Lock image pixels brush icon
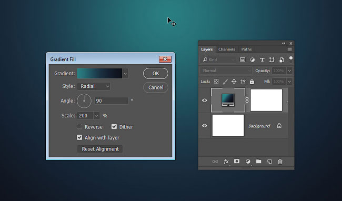 coord(225,82)
